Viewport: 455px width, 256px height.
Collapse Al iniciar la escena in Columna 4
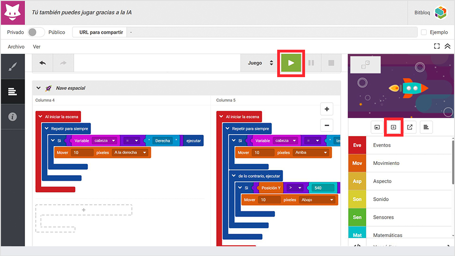click(40, 117)
